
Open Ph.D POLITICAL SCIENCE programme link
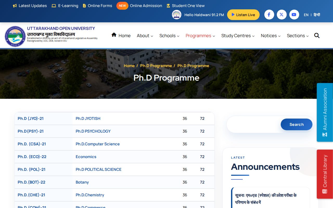coord(99,170)
